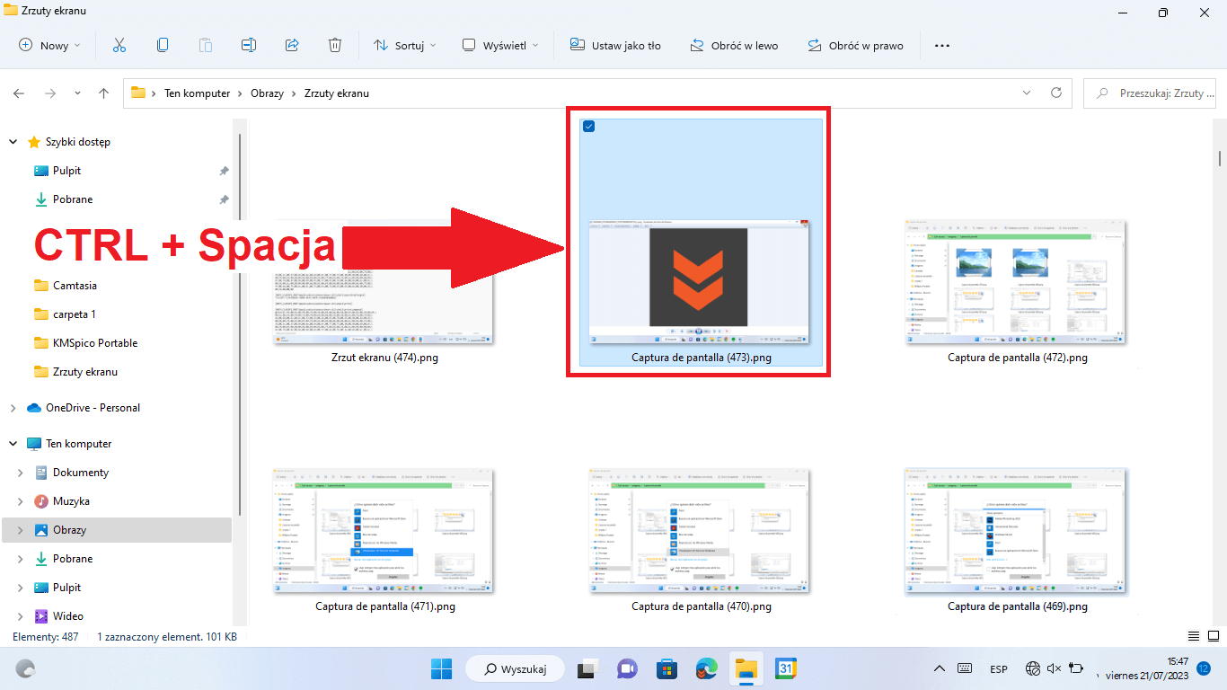This screenshot has width=1227, height=690.
Task: Show hidden tray icons chevron
Action: tap(940, 668)
